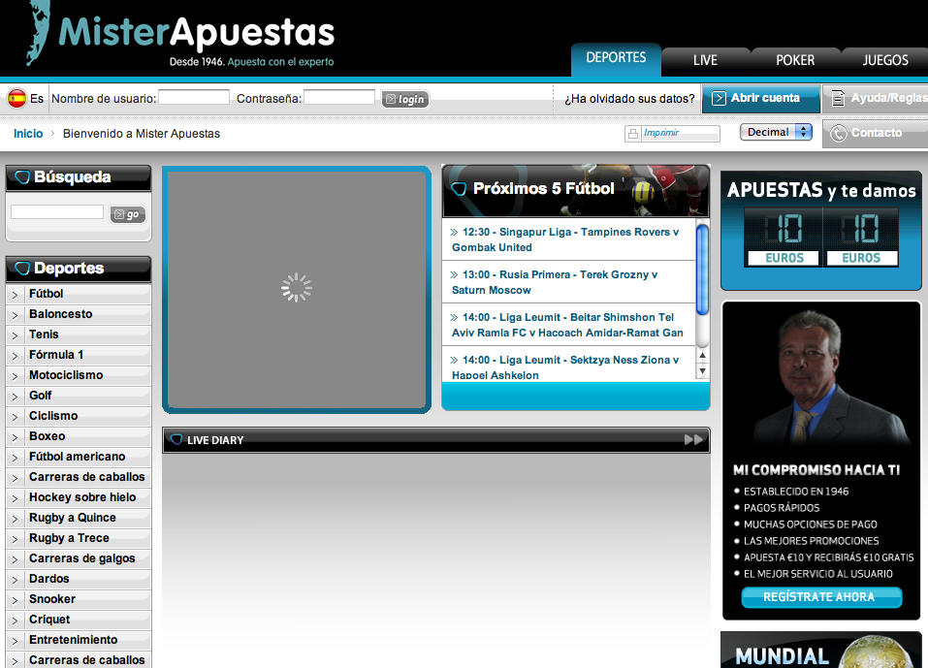Open the POKER tab
Screen dimensions: 928x668
(795, 60)
